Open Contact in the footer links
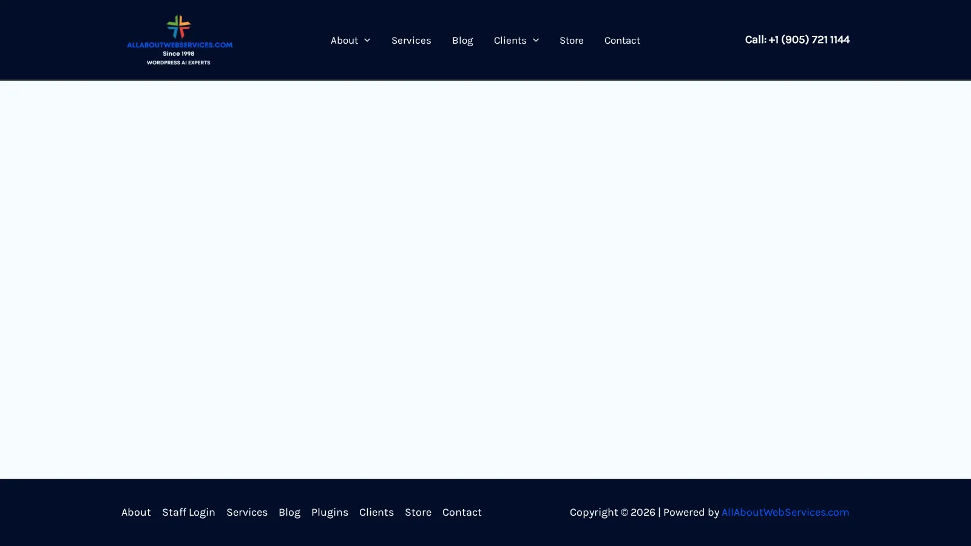Screen dimensions: 971x546 pyautogui.click(x=462, y=512)
